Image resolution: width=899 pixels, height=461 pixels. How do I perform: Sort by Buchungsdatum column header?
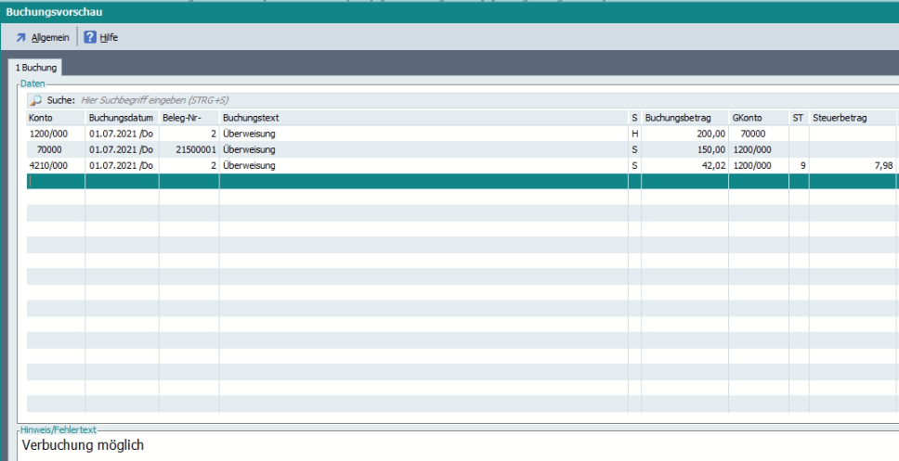121,118
